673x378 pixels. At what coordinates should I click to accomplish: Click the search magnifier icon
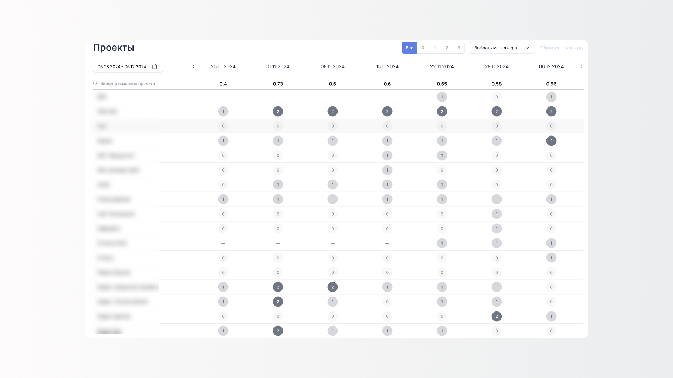95,83
